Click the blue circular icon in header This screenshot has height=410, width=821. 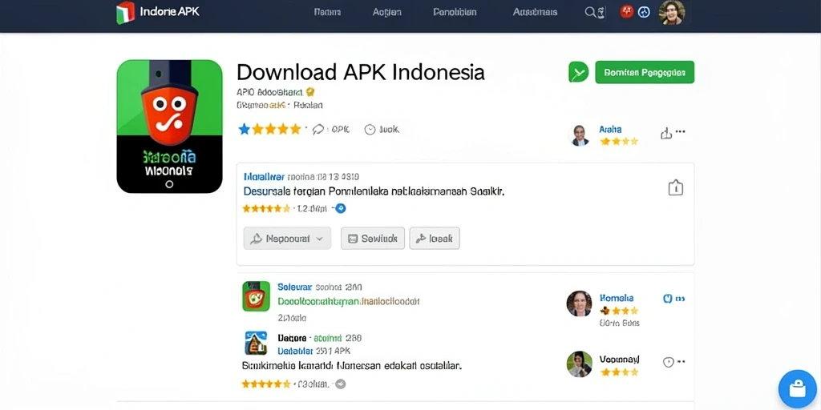644,11
